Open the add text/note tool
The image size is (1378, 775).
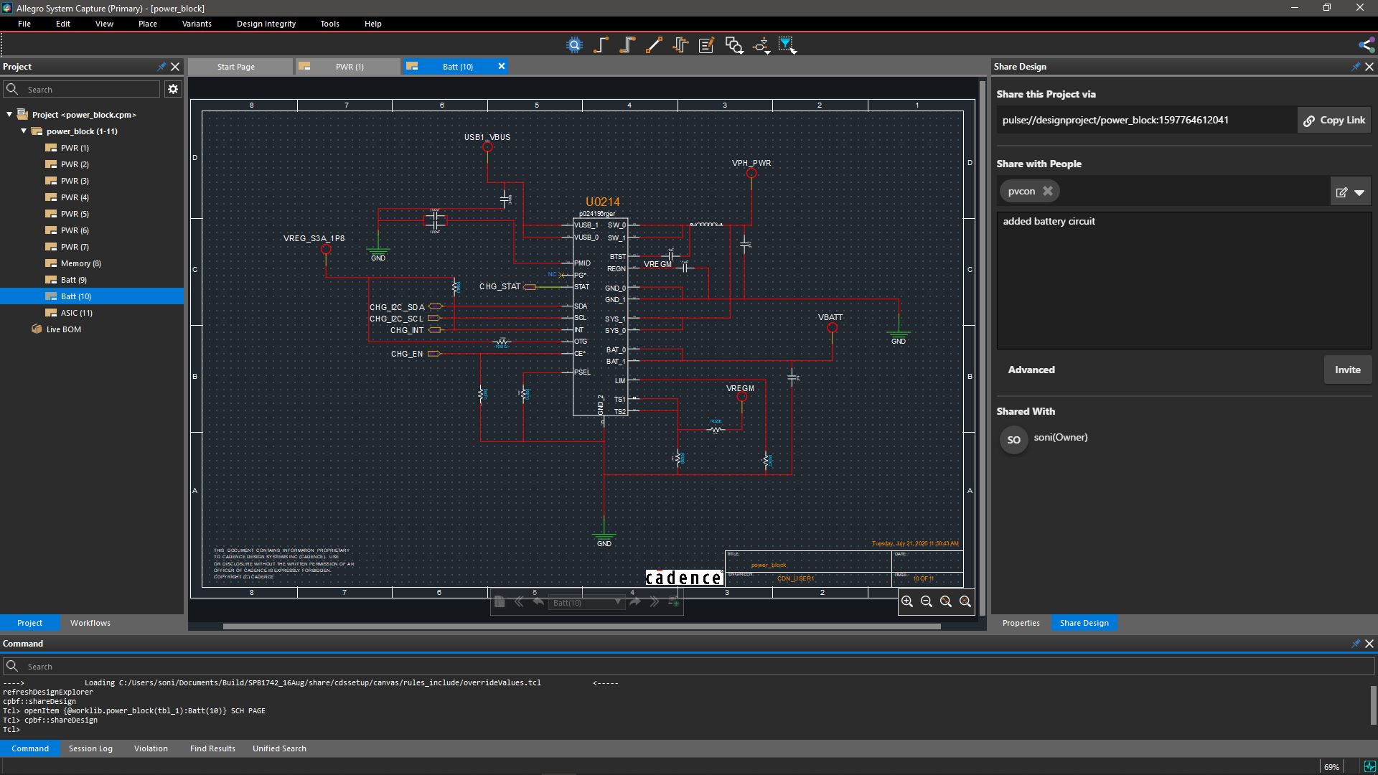coord(706,44)
